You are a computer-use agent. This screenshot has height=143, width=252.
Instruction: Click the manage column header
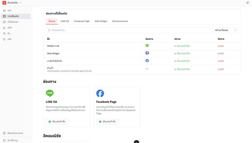click(221, 39)
